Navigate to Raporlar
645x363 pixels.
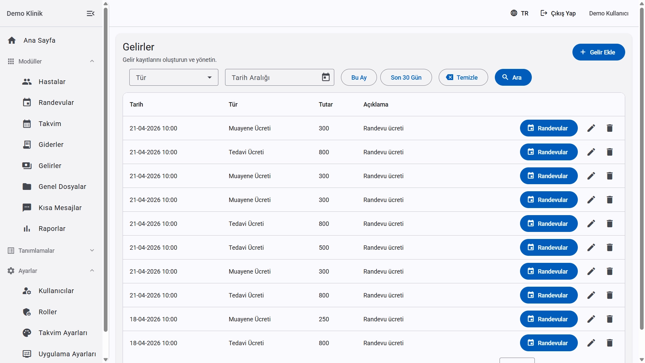tap(52, 229)
